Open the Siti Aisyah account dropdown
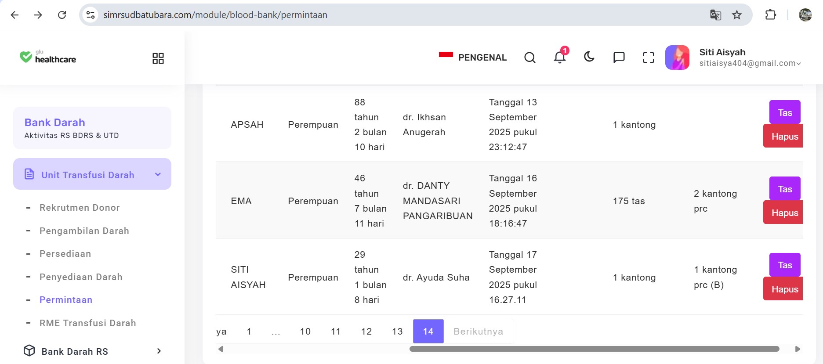This screenshot has width=823, height=364. [x=750, y=58]
